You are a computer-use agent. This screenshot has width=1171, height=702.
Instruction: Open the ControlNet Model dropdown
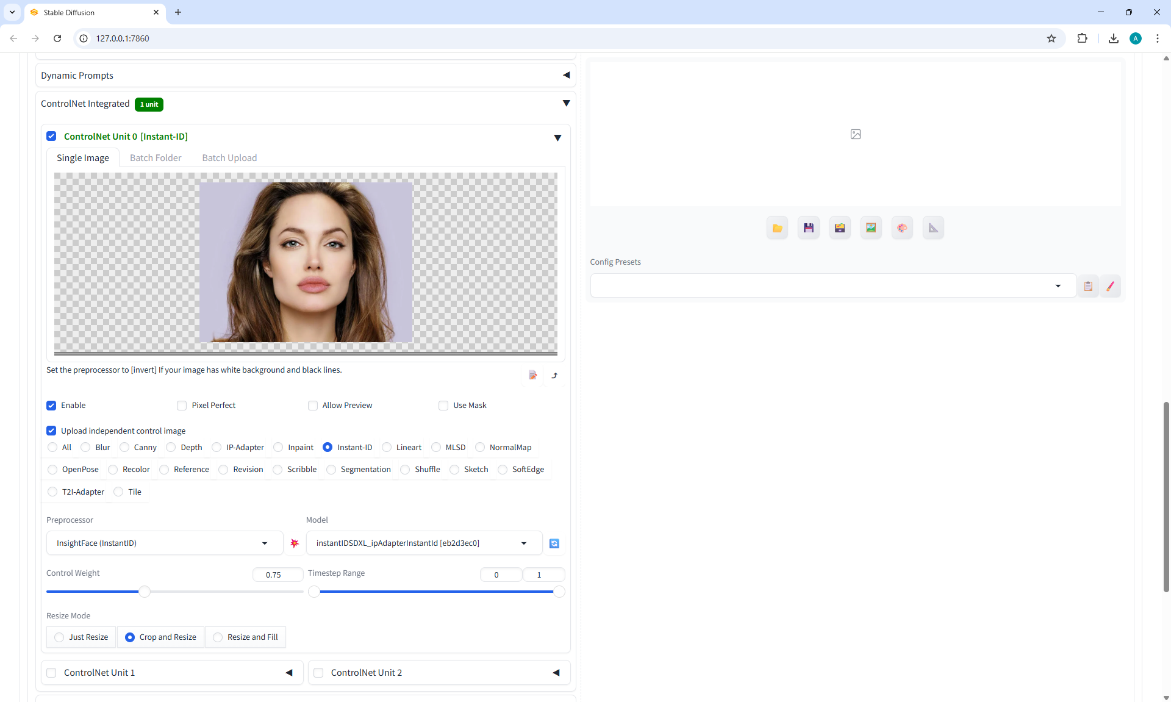tap(422, 543)
